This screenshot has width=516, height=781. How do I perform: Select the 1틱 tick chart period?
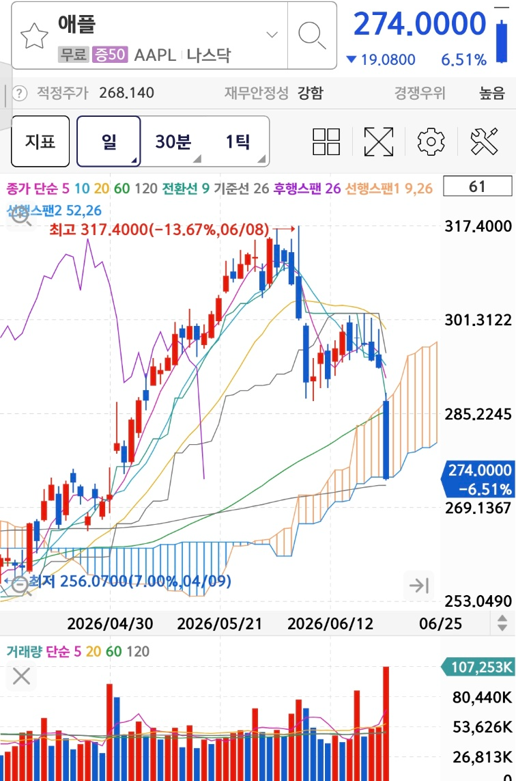(x=238, y=141)
